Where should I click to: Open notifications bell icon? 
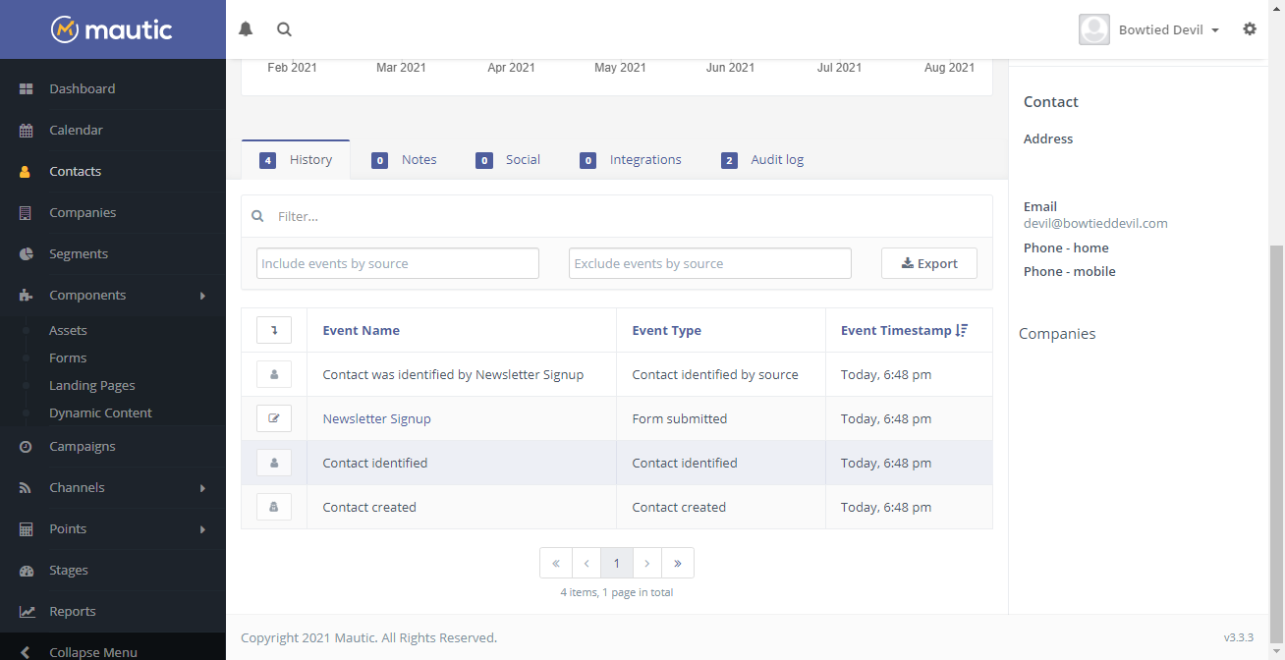pos(246,29)
